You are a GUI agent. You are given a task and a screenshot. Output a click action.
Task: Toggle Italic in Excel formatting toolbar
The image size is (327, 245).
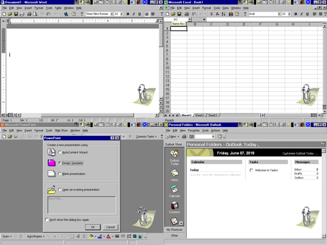point(301,14)
